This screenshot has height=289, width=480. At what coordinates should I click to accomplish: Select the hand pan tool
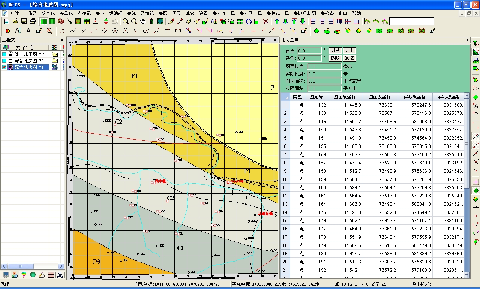click(x=143, y=21)
